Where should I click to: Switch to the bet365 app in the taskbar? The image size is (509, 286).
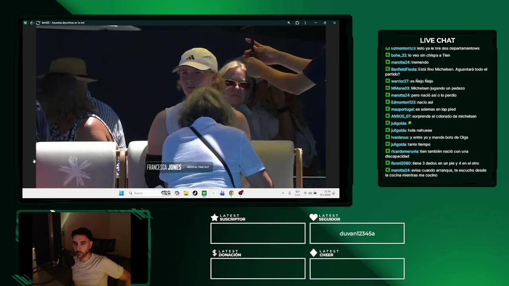click(204, 193)
